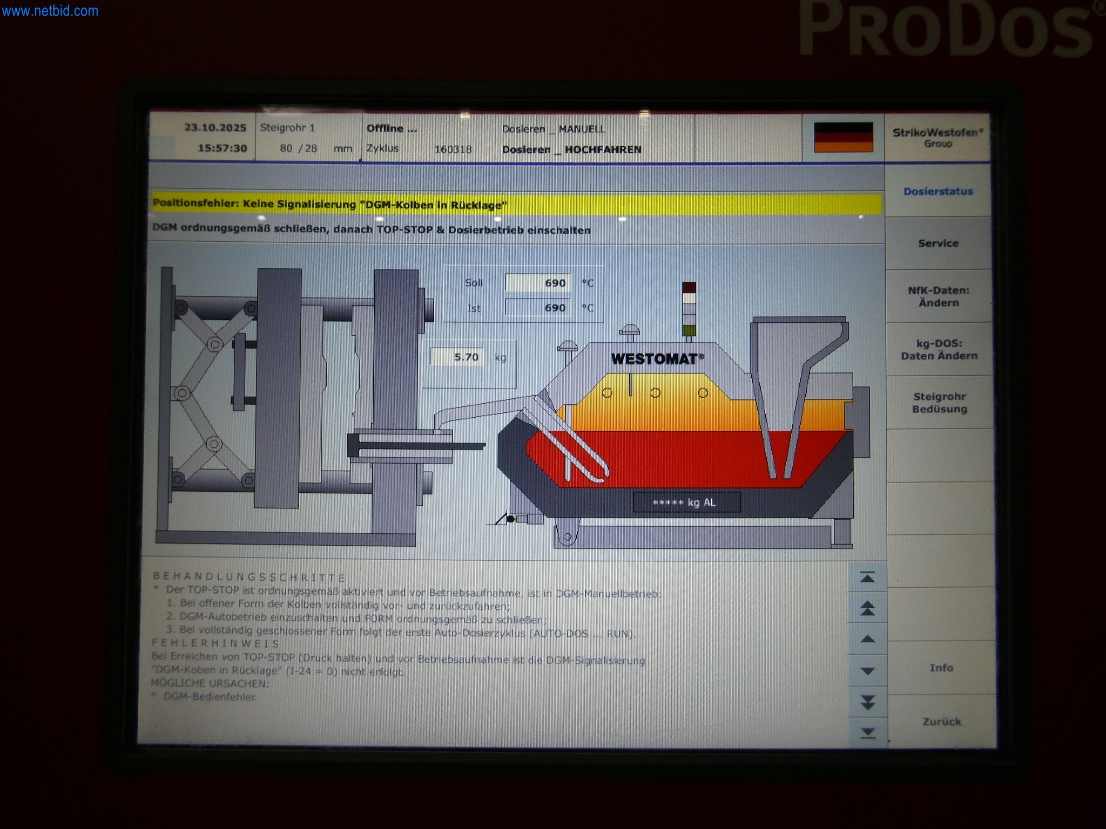Viewport: 1106px width, 829px height.
Task: Select the Dosieren _ MANUELL mode text
Action: click(x=554, y=129)
